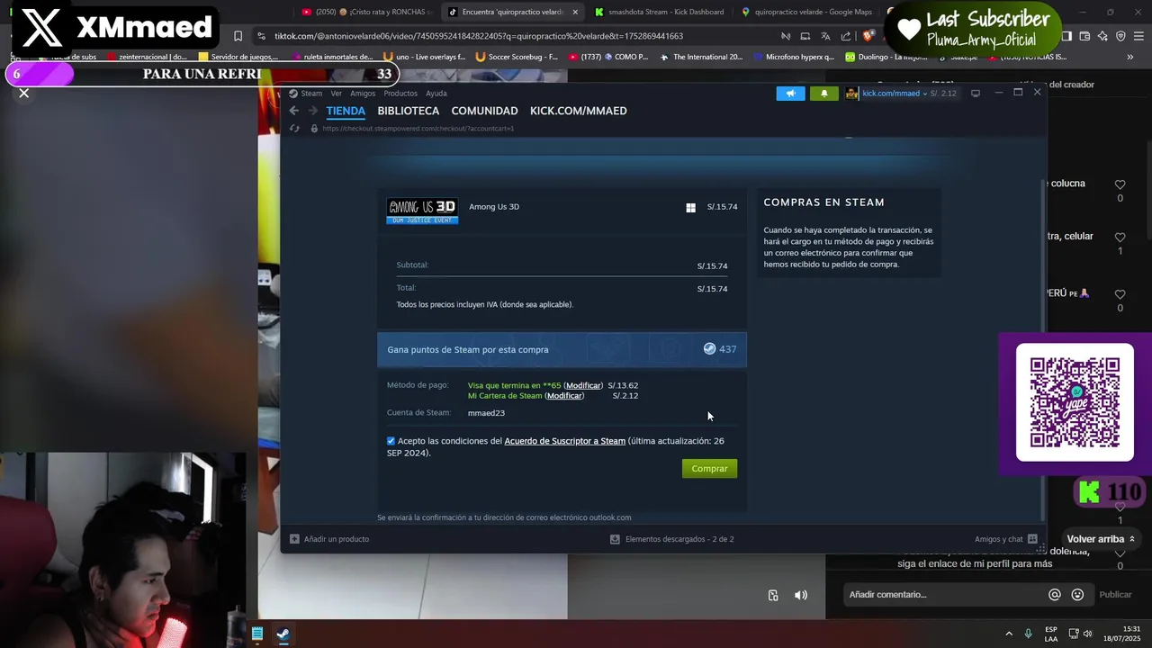Open the Amigos menu in Steam
Screen dimensions: 1152x648
363,94
